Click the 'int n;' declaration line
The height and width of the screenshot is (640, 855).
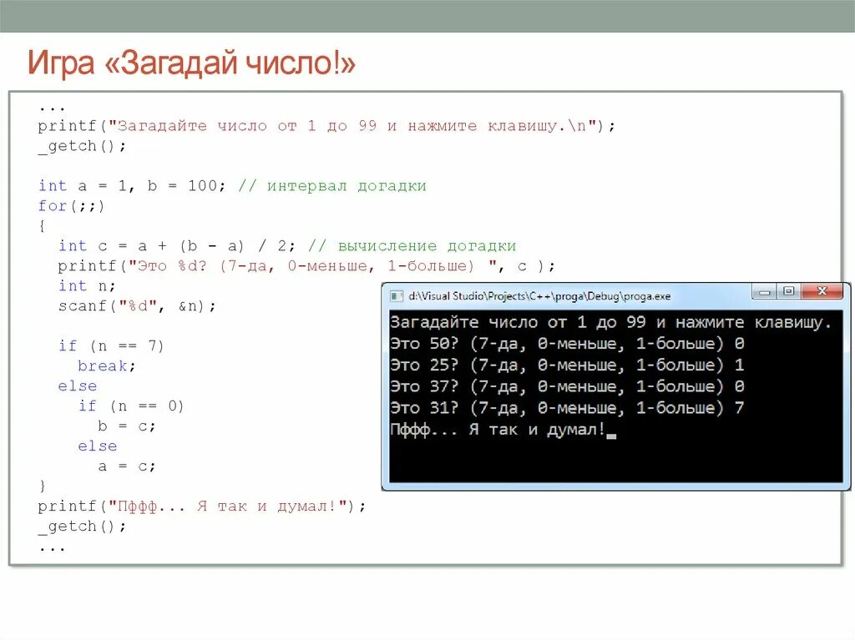click(x=87, y=285)
